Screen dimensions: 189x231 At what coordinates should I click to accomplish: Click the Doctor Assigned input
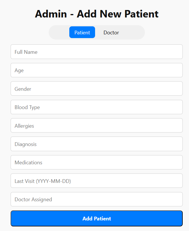click(x=97, y=199)
